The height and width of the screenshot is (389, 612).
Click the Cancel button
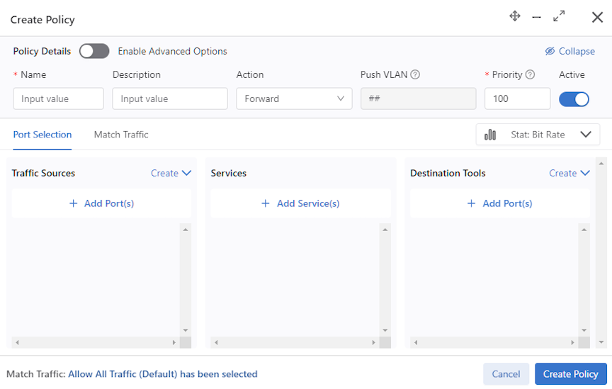click(x=506, y=374)
